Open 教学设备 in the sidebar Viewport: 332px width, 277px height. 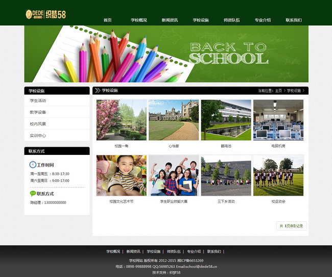pos(38,112)
